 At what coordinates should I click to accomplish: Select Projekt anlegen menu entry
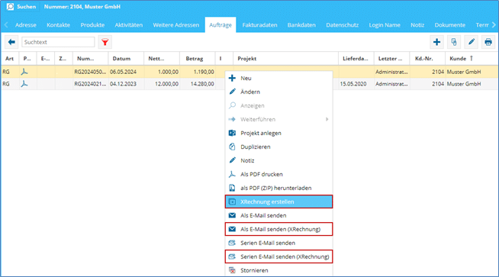click(x=278, y=133)
